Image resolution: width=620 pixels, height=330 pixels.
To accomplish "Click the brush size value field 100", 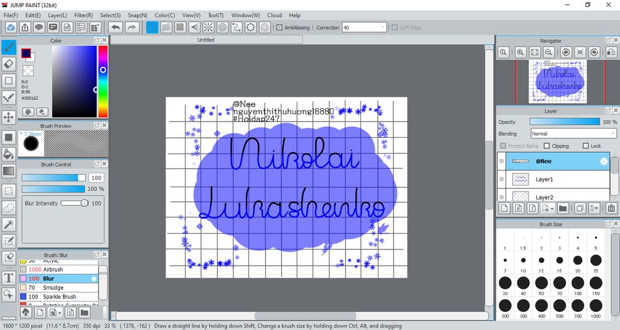I will click(x=96, y=178).
